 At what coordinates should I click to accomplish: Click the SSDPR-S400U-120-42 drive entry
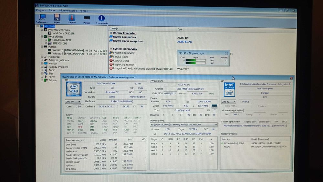tap(266, 143)
